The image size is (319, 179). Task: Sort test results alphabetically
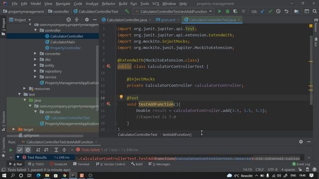[x=38, y=150]
